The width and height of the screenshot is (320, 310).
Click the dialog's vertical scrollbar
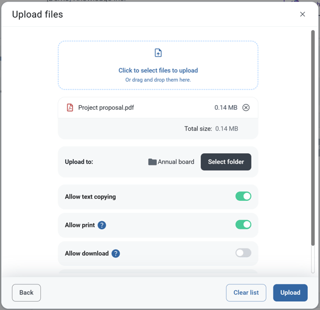point(313,138)
